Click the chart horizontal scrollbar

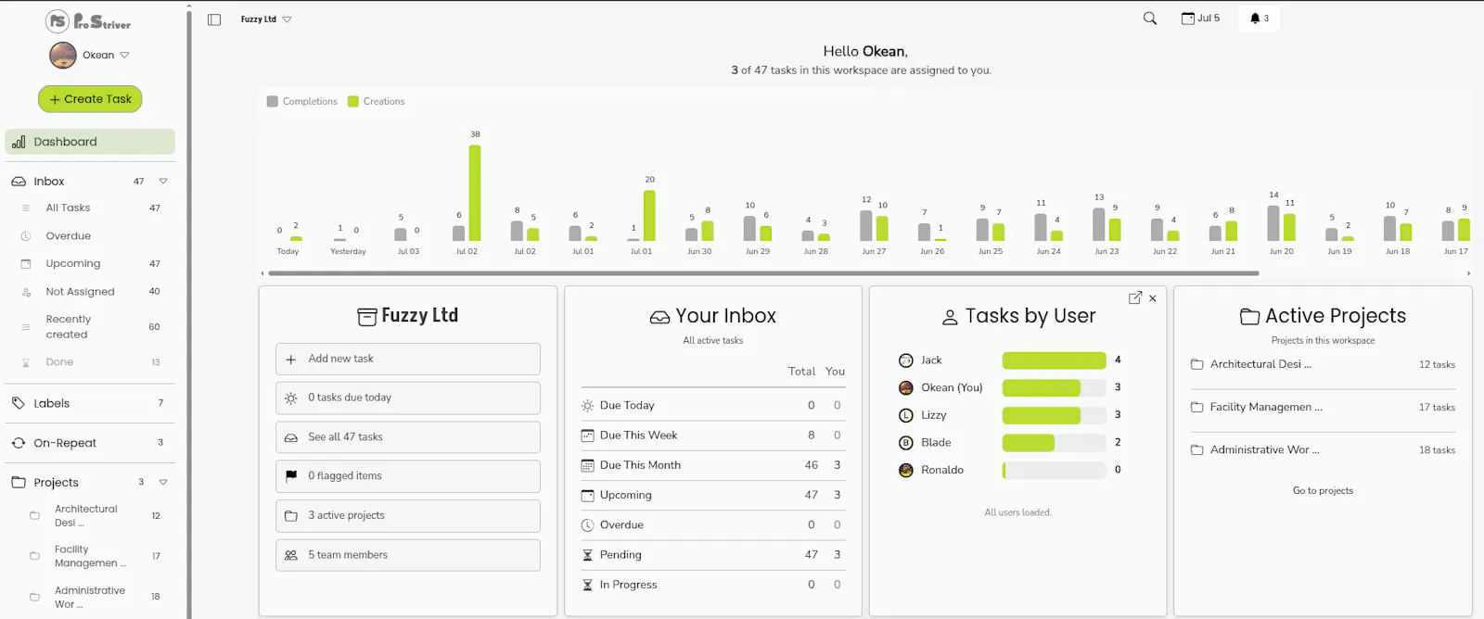[x=764, y=273]
